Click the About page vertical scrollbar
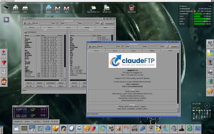This screenshot has width=214, height=134. coord(178,78)
